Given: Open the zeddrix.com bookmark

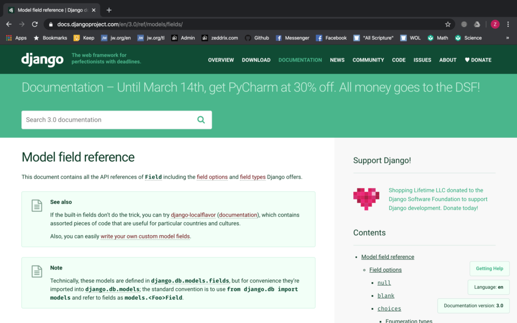Looking at the screenshot, I should pyautogui.click(x=220, y=38).
